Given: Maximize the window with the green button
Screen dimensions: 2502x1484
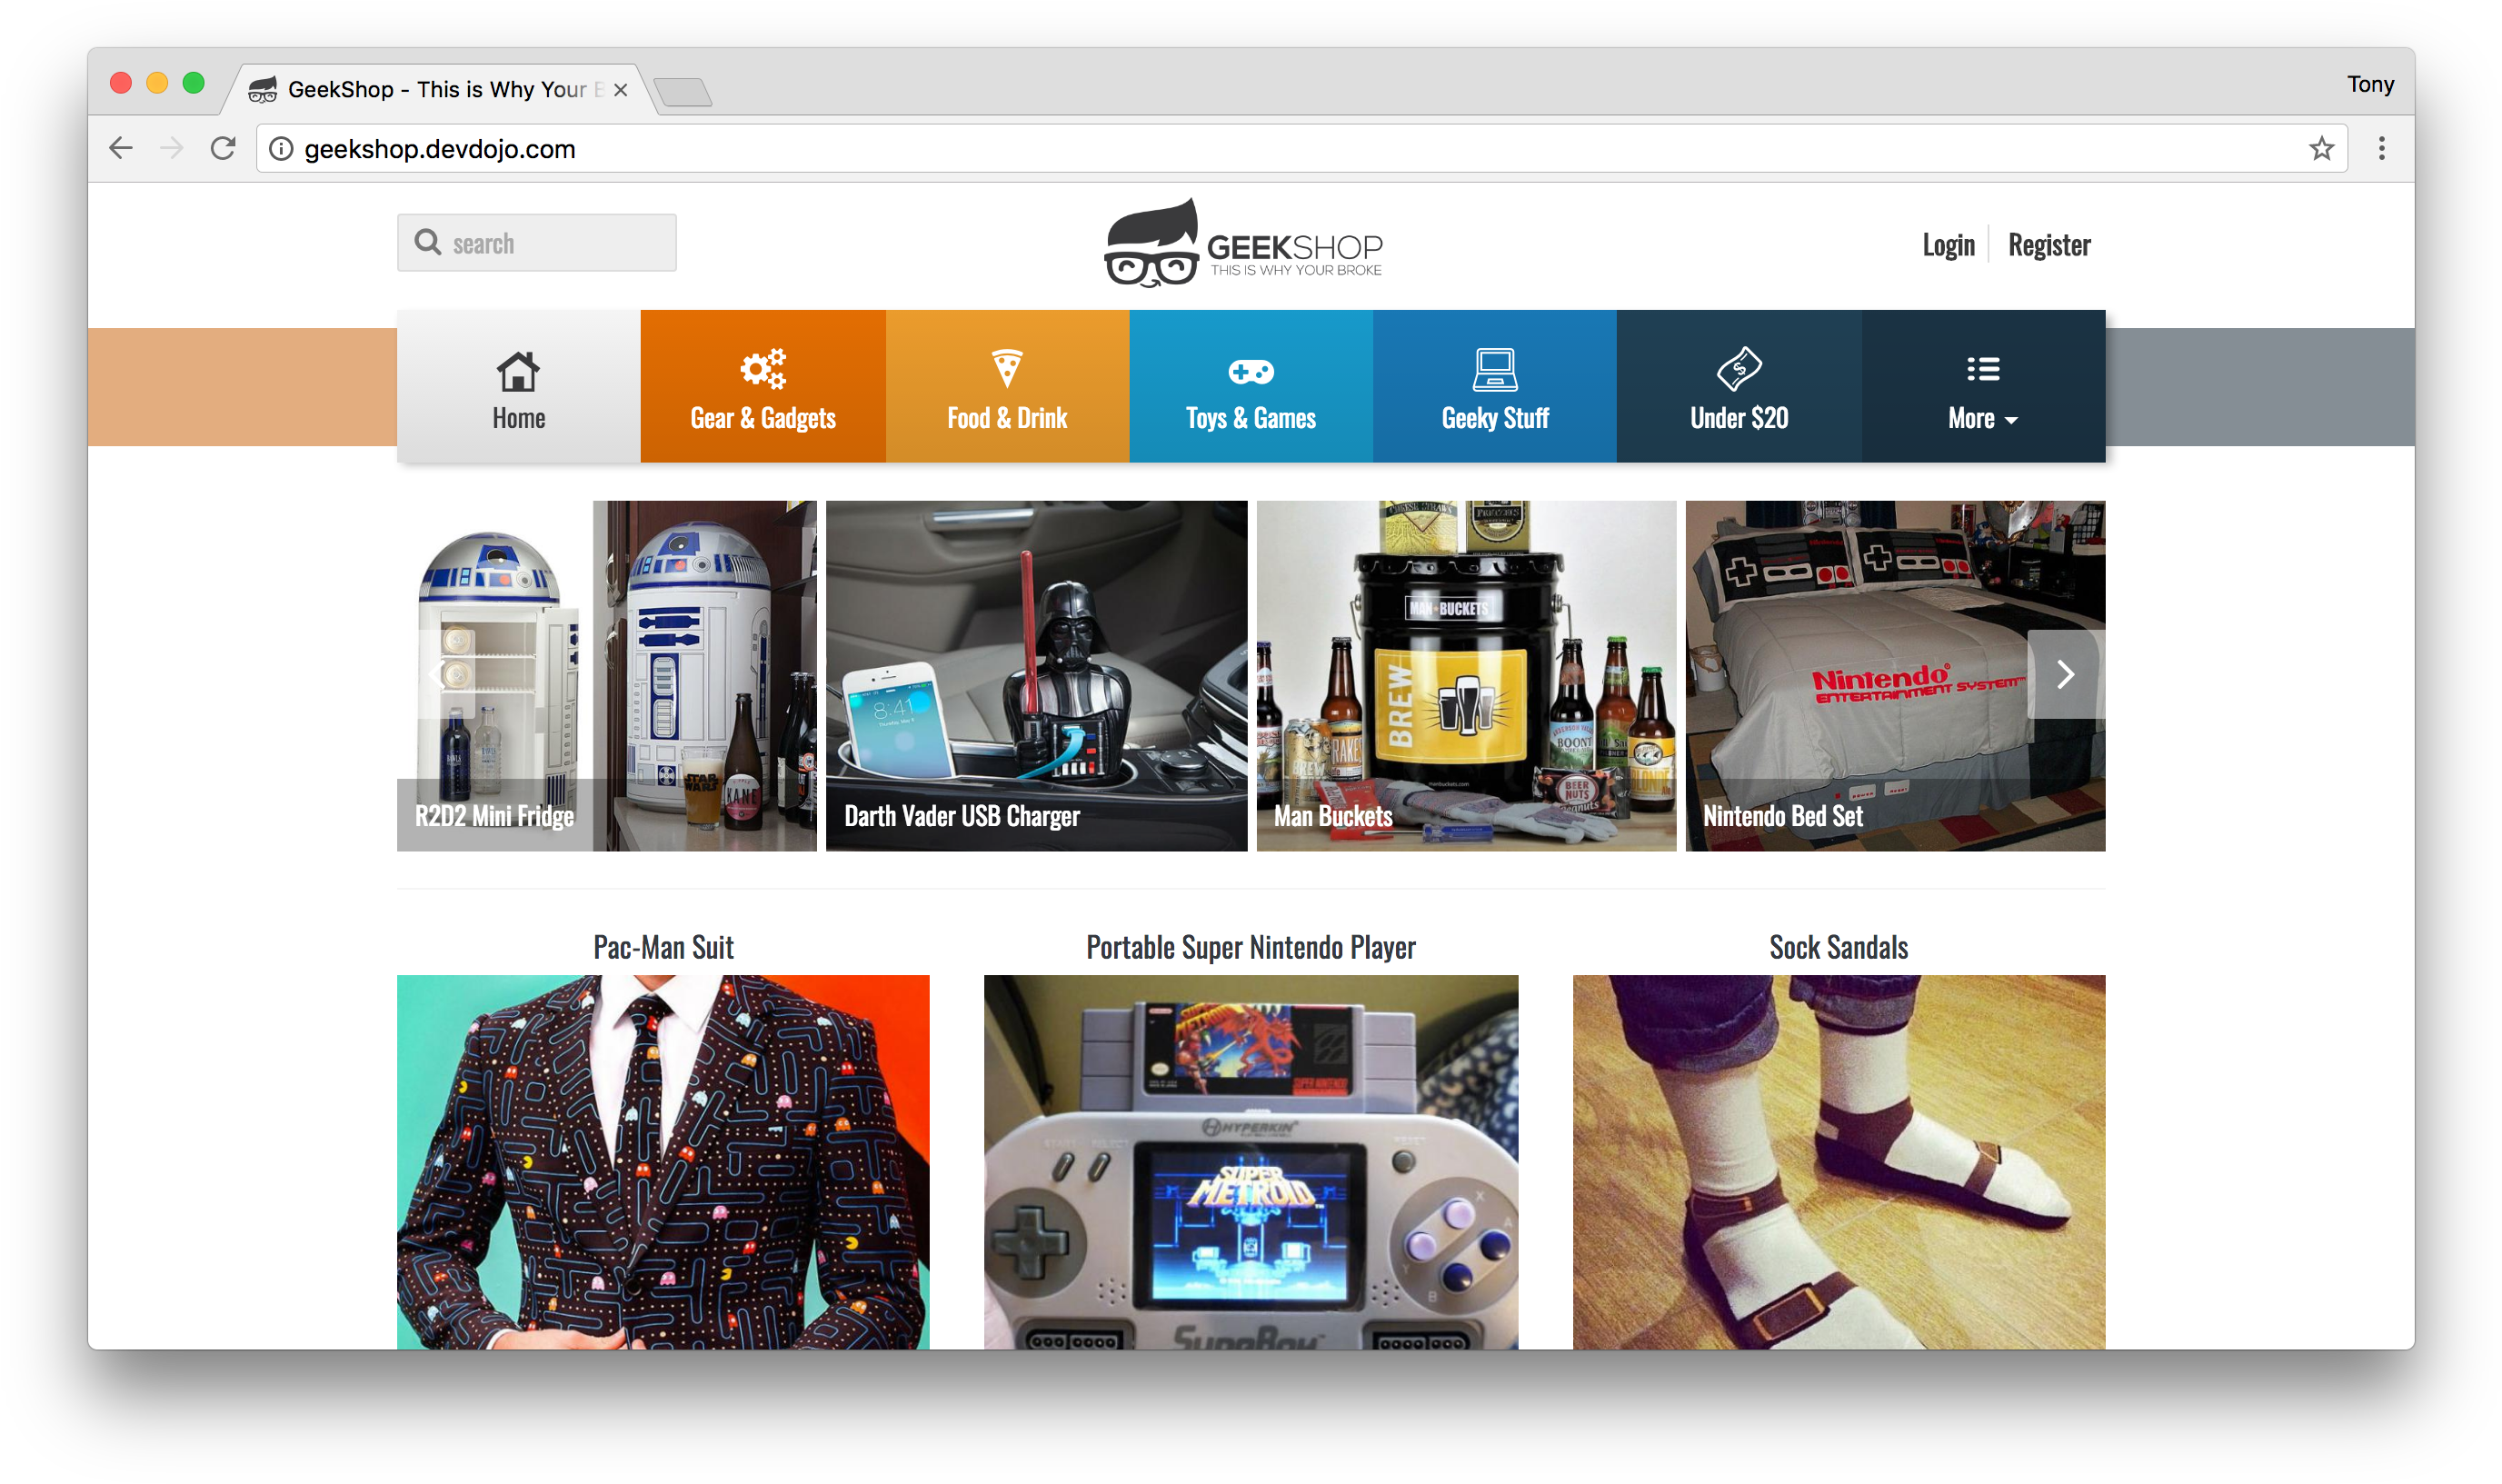Looking at the screenshot, I should [194, 83].
